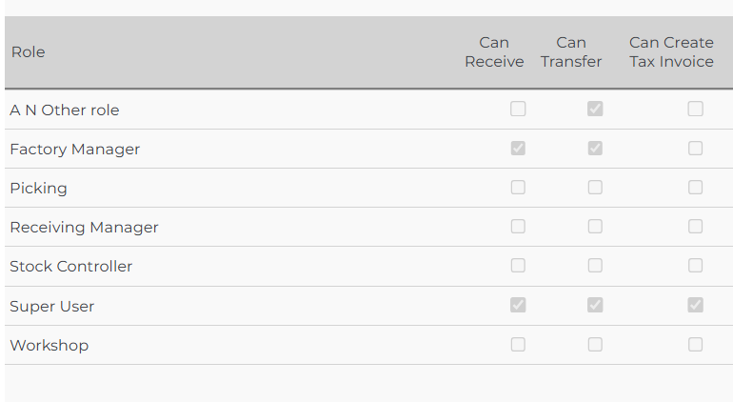Select the Picking role name
Screen dimensions: 733x402
(39, 189)
